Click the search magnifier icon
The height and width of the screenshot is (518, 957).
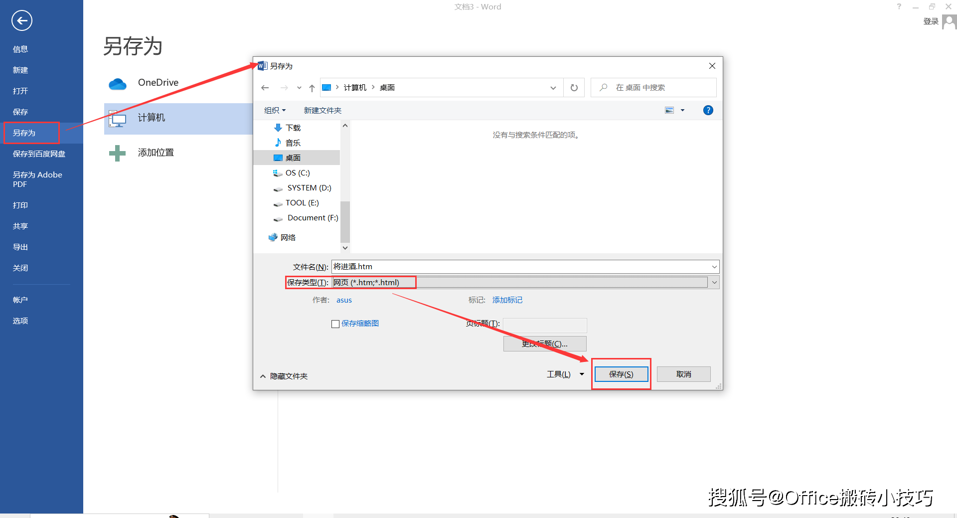[603, 87]
